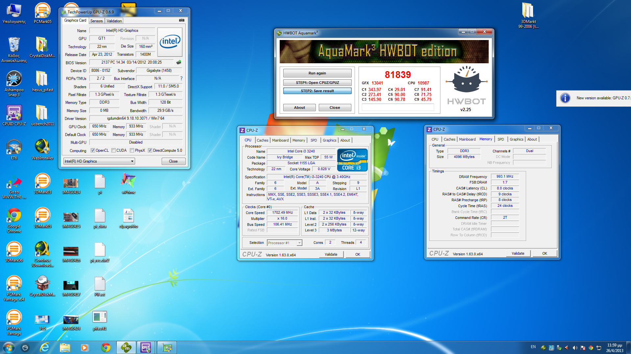
Task: Open Windows Explorer taskbar icon
Action: point(65,347)
